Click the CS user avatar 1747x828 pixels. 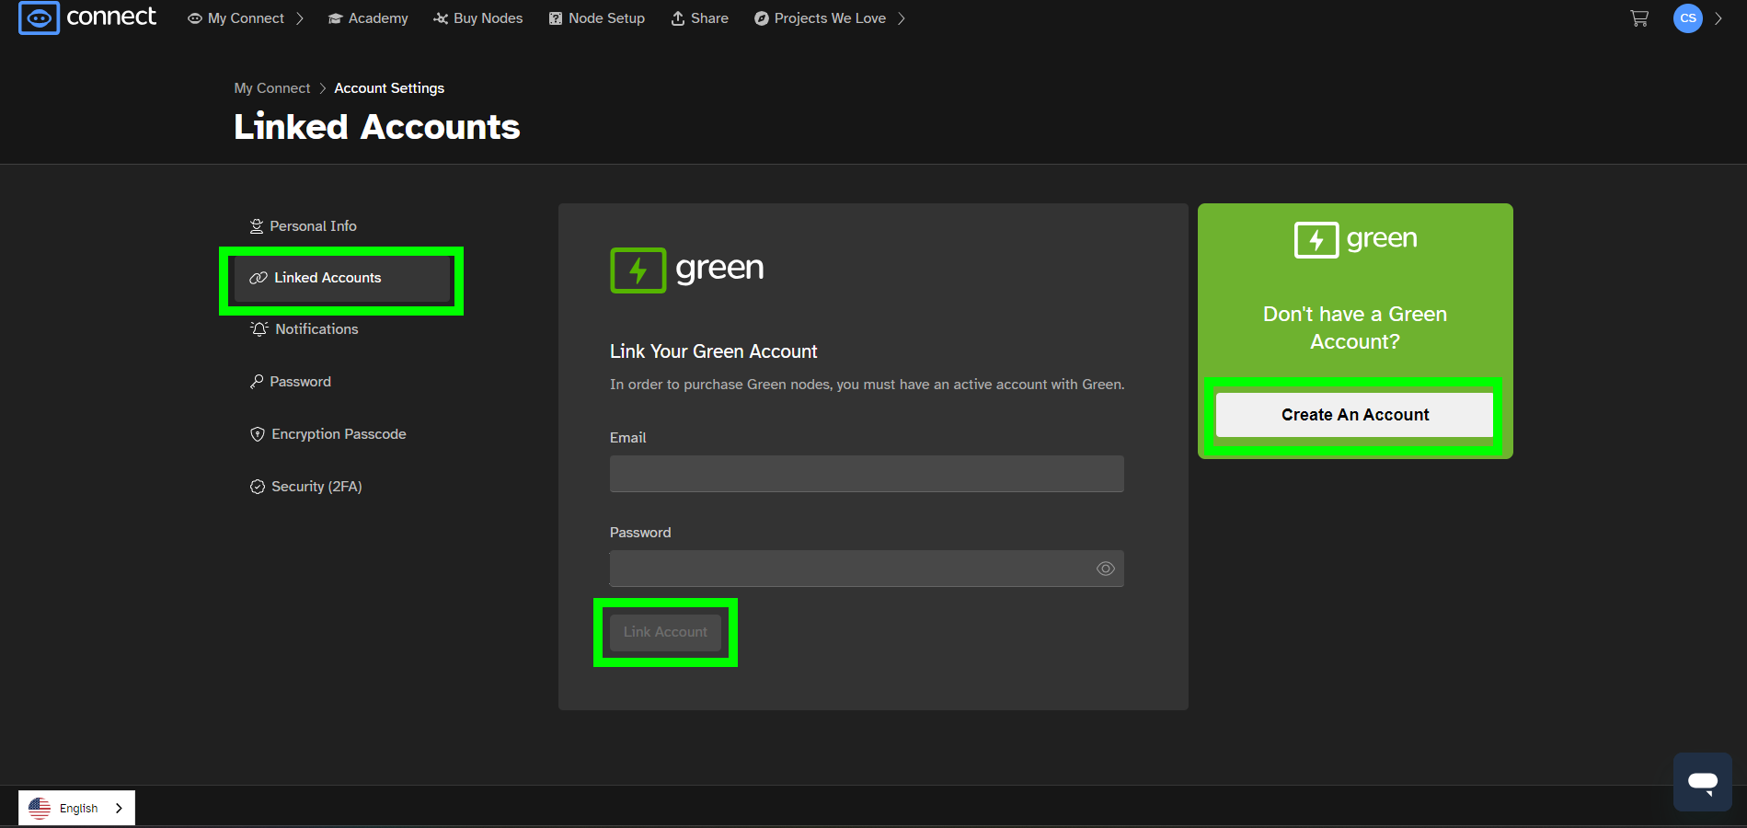[1688, 18]
